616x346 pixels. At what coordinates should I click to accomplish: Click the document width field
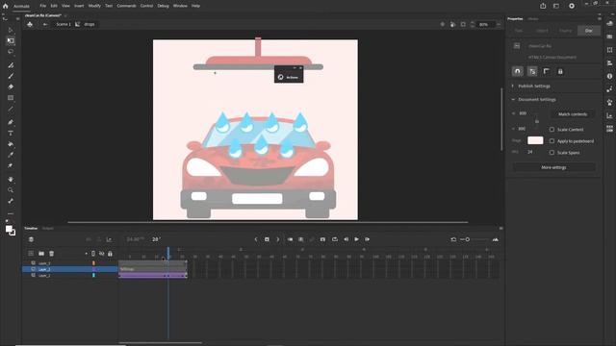coord(523,113)
